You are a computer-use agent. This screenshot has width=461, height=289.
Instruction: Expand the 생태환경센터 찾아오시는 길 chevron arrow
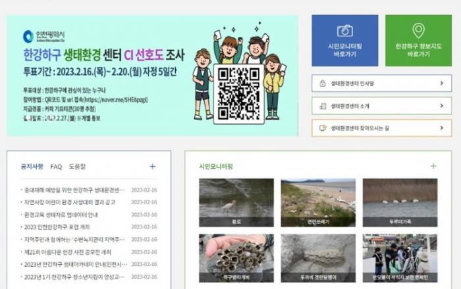point(442,128)
